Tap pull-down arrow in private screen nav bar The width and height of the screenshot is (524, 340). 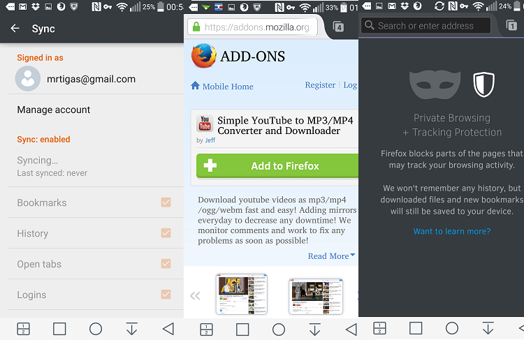click(488, 328)
